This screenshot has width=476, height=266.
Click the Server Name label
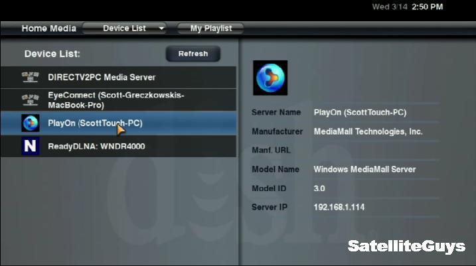click(276, 112)
